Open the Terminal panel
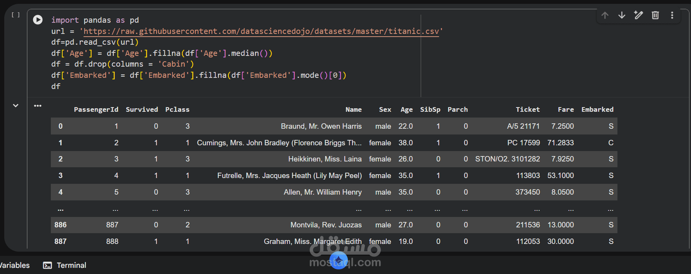Viewport: 691px width, 274px height. click(x=64, y=265)
